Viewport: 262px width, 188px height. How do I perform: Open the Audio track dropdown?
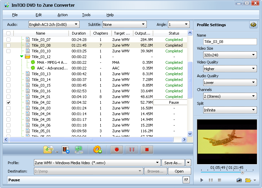[54, 25]
